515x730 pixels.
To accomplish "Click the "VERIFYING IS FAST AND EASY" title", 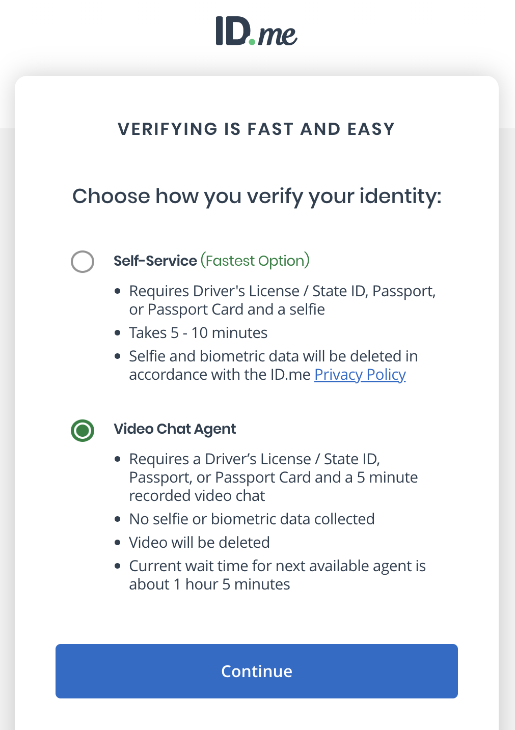I will pyautogui.click(x=257, y=129).
